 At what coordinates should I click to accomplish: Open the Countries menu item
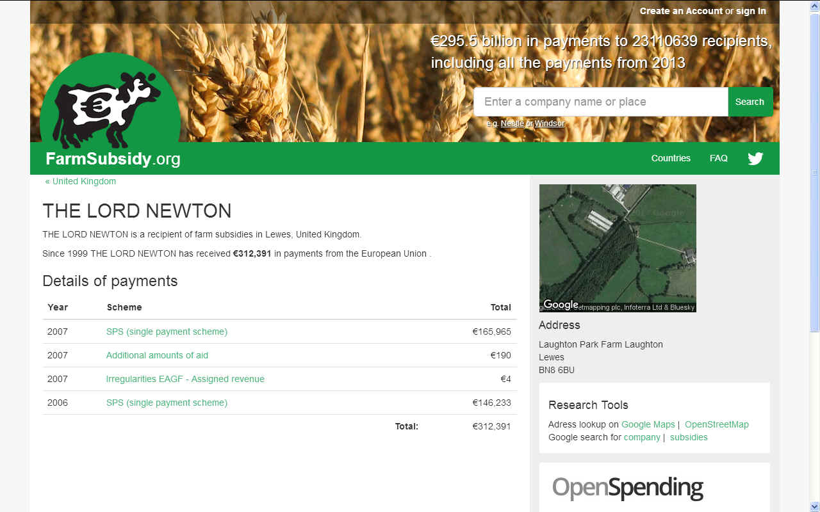671,158
